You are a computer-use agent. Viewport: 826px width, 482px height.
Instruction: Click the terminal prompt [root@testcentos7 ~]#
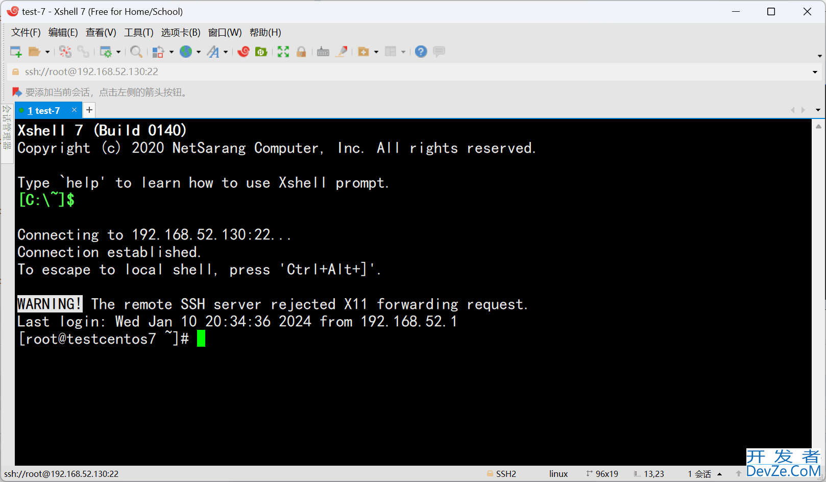click(x=104, y=339)
